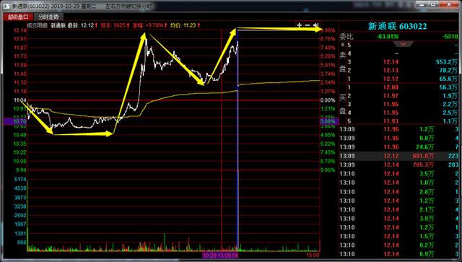
Task: Click the plus zoom-in icon above chart
Action: point(300,25)
